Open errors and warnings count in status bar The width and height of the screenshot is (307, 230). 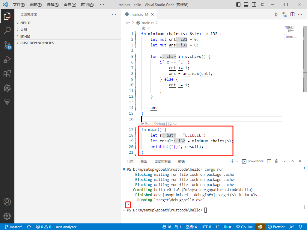(43, 227)
